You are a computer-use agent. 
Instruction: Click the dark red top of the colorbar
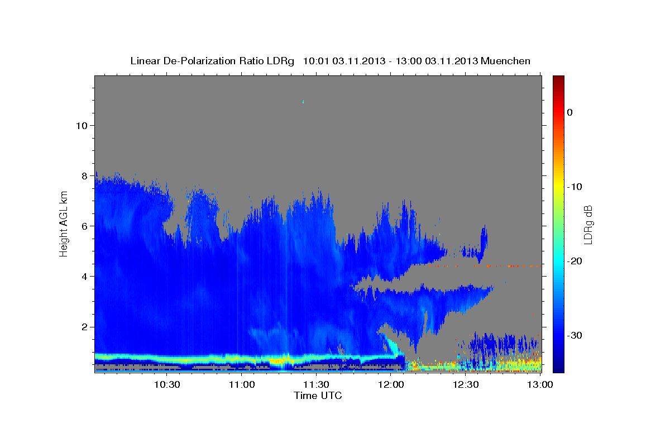pos(558,80)
